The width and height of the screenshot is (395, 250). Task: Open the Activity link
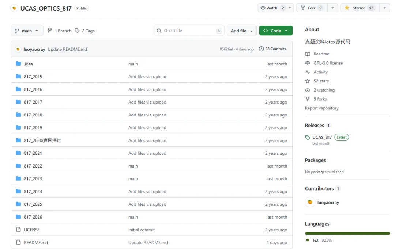[x=321, y=72]
